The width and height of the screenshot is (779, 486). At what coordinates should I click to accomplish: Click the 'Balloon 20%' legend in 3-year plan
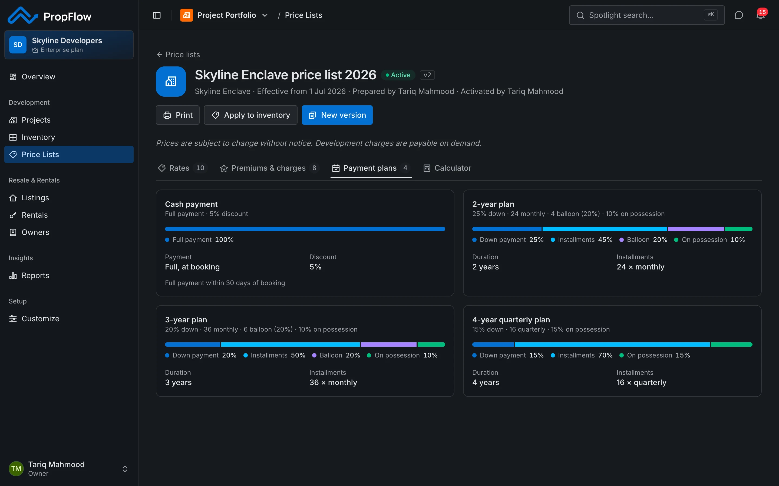pyautogui.click(x=336, y=355)
